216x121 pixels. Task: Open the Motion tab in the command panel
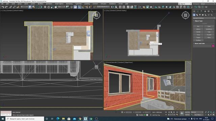(205, 11)
